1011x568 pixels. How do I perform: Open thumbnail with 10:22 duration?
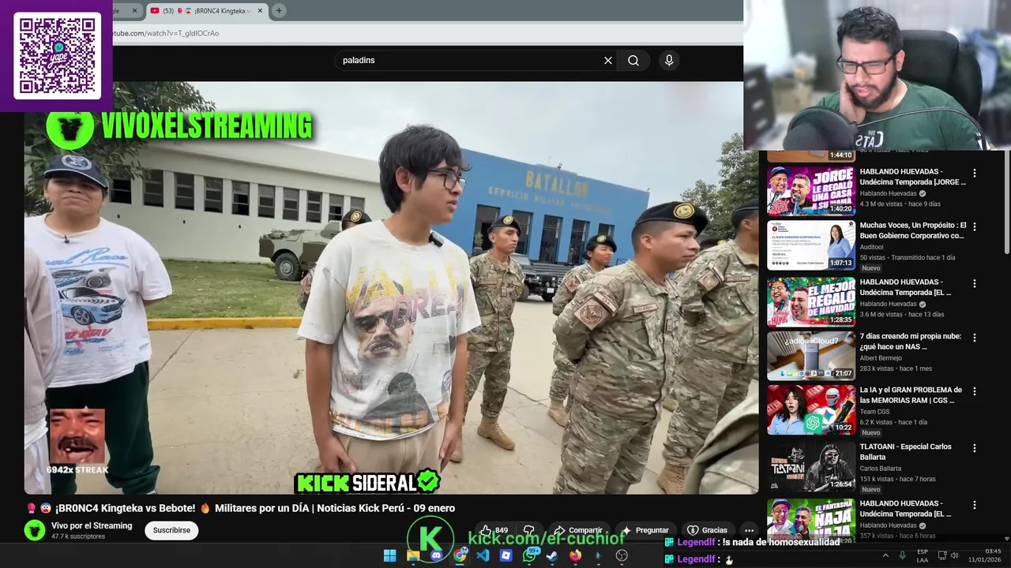click(x=811, y=410)
